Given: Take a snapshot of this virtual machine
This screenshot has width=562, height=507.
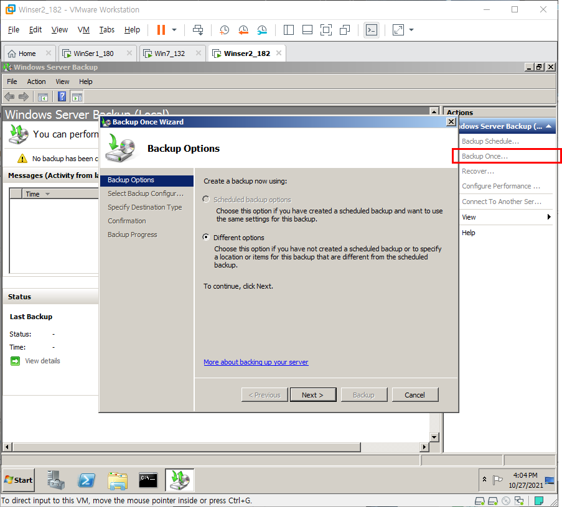Looking at the screenshot, I should pyautogui.click(x=225, y=30).
